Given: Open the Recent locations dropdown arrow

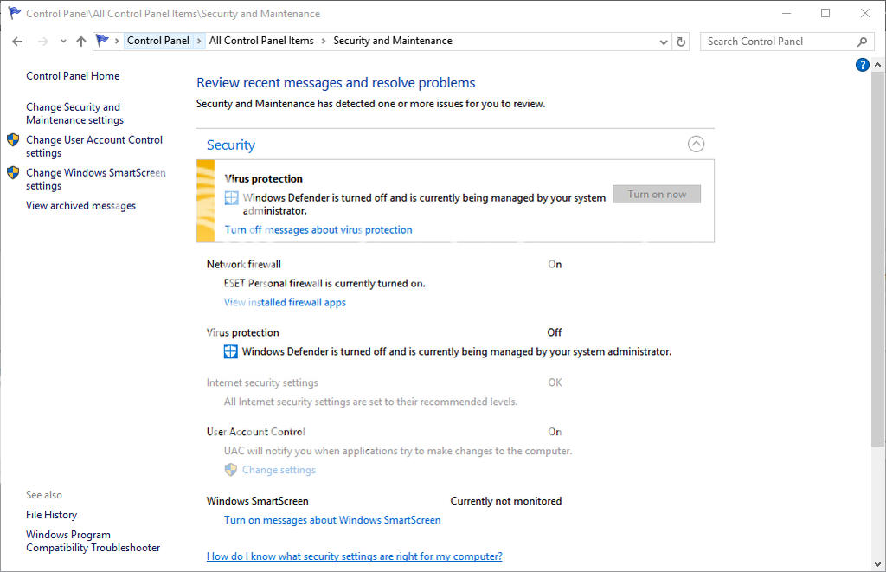Looking at the screenshot, I should 63,42.
